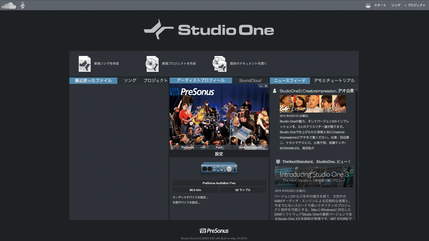Select the ソング tab in file browser
Screen dimensions: 429x241
coord(130,80)
